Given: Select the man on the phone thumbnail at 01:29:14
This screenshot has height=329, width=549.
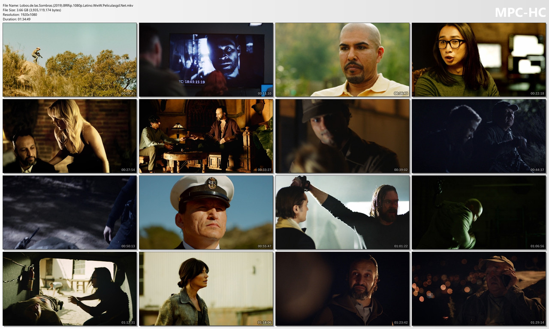Looking at the screenshot, I should point(479,289).
